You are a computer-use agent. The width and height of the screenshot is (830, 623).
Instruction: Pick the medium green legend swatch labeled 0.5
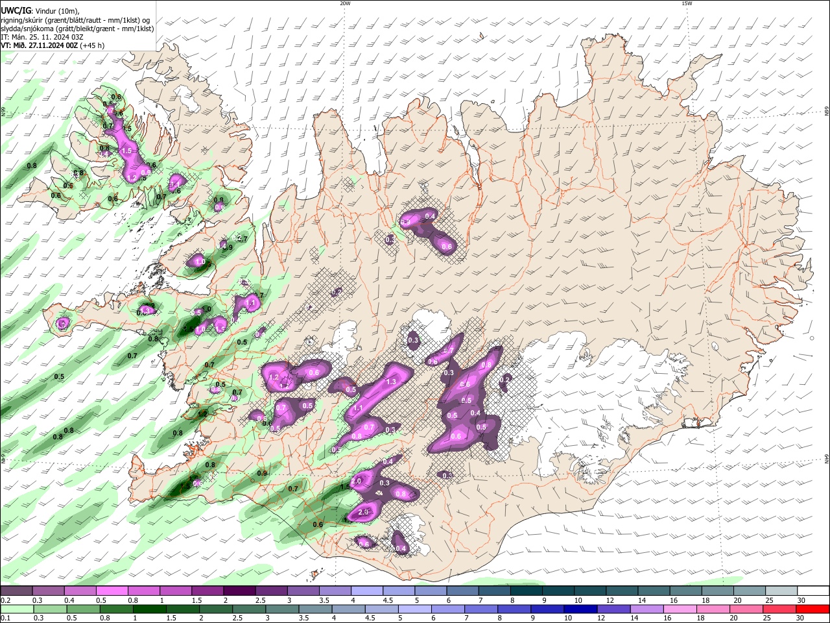(82, 609)
